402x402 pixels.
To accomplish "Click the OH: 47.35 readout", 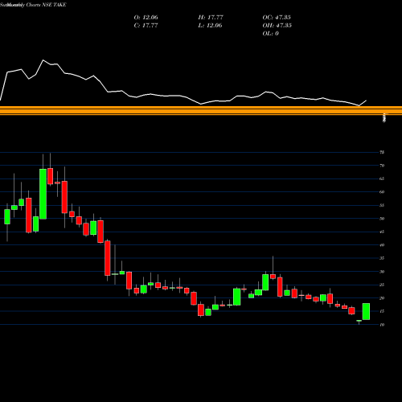I will [x=277, y=26].
